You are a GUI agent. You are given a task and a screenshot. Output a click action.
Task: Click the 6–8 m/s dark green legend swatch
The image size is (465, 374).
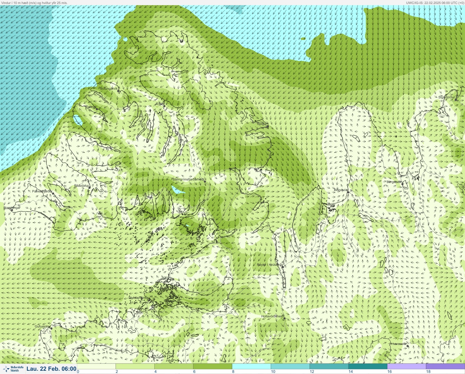point(213,366)
